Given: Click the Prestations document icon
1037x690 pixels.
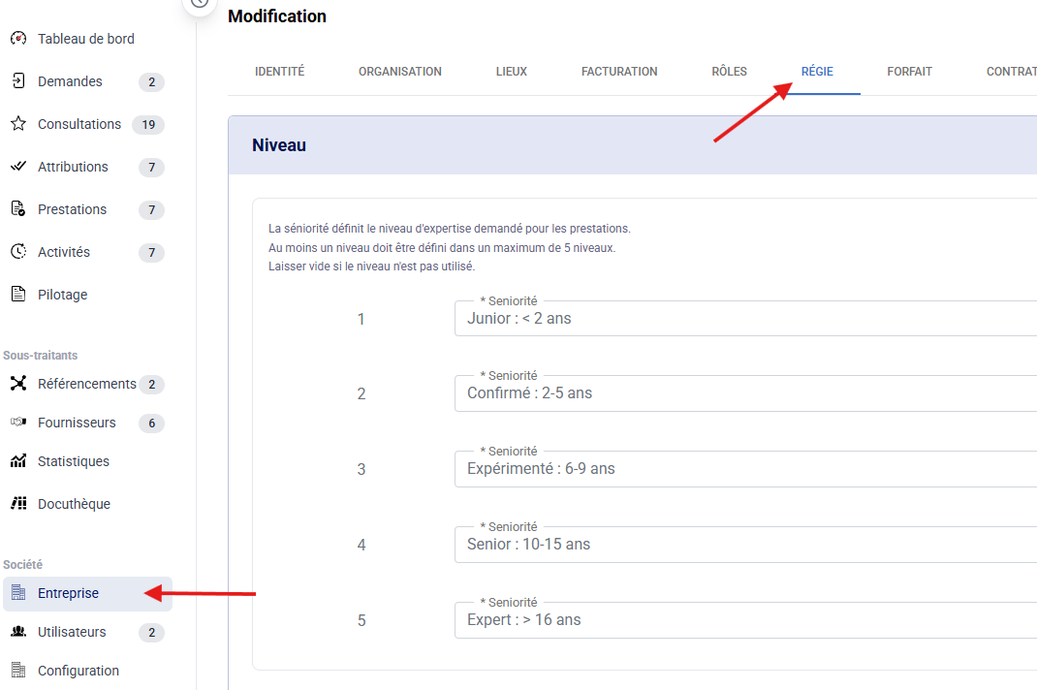Looking at the screenshot, I should tap(17, 209).
